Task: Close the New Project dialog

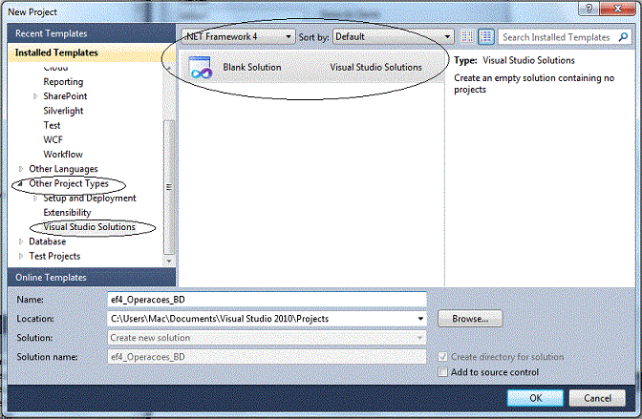Action: (617, 9)
